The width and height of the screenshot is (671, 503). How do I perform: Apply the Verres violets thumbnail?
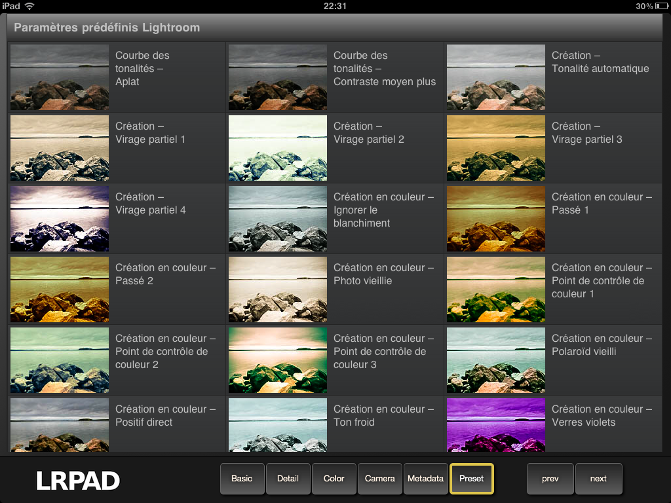496,425
